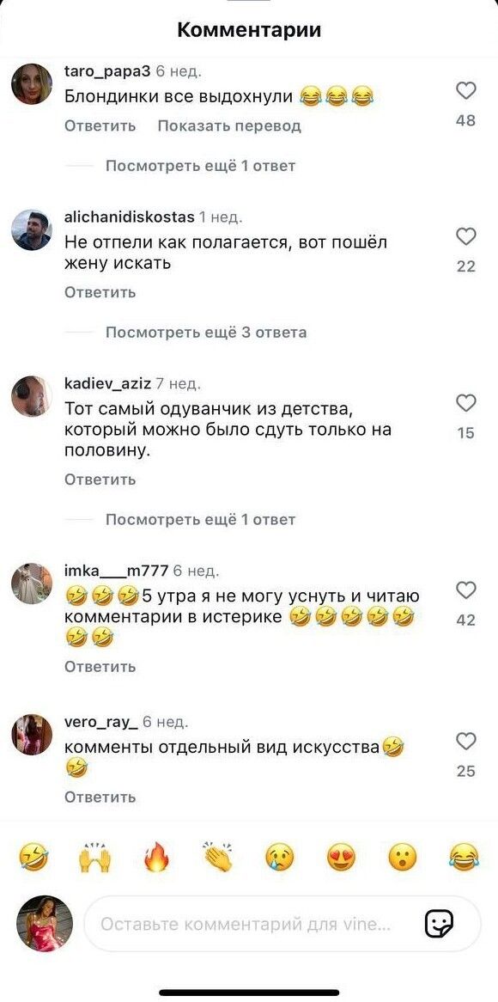Show translation of taro_papa3's comment
The height and width of the screenshot is (1002, 498).
pyautogui.click(x=229, y=125)
